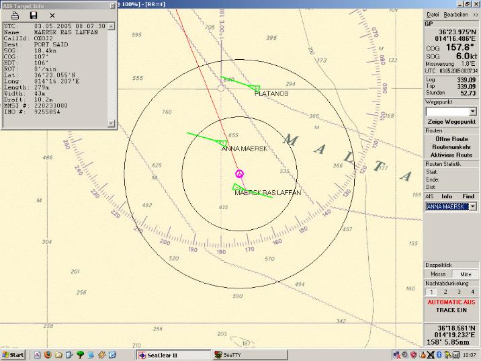Click the AIS label button
Image resolution: width=481 pixels, height=361 pixels.
coord(429,196)
